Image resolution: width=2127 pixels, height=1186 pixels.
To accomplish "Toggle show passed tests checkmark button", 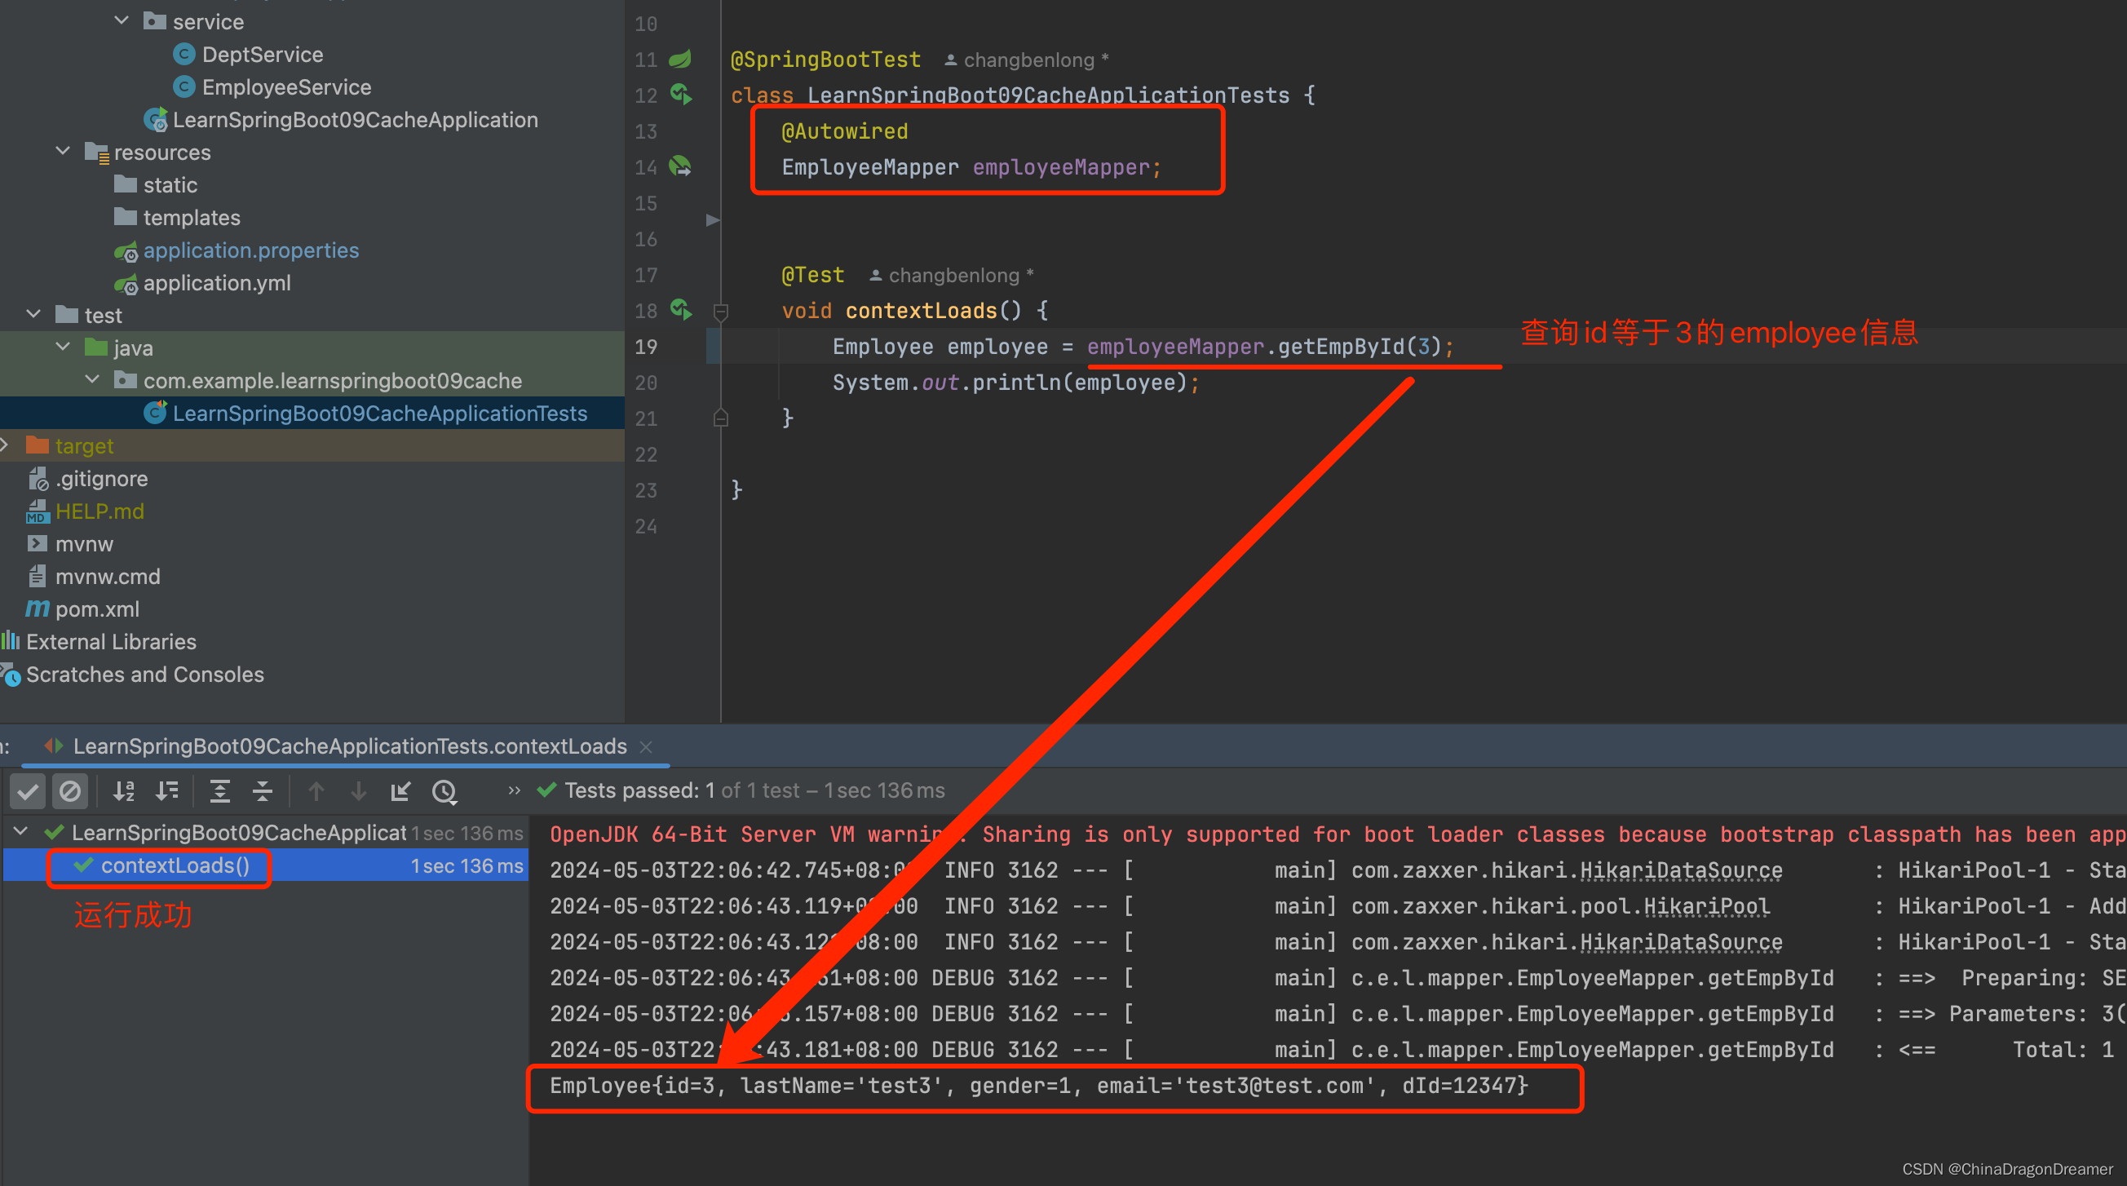I will 27,791.
